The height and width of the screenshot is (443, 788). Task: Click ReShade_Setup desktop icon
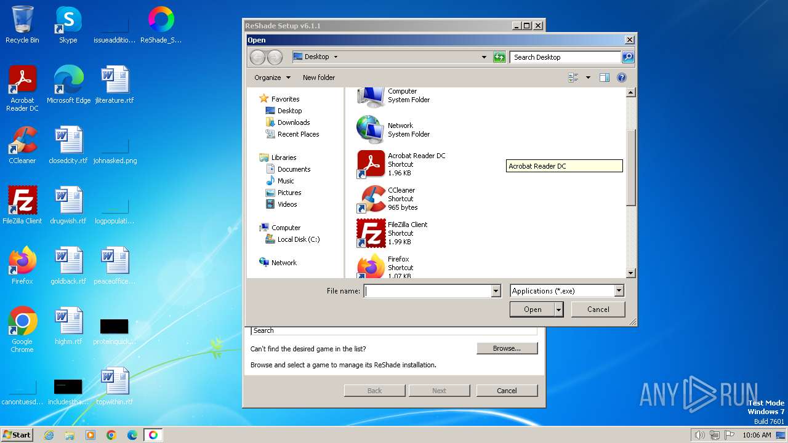pos(161,25)
